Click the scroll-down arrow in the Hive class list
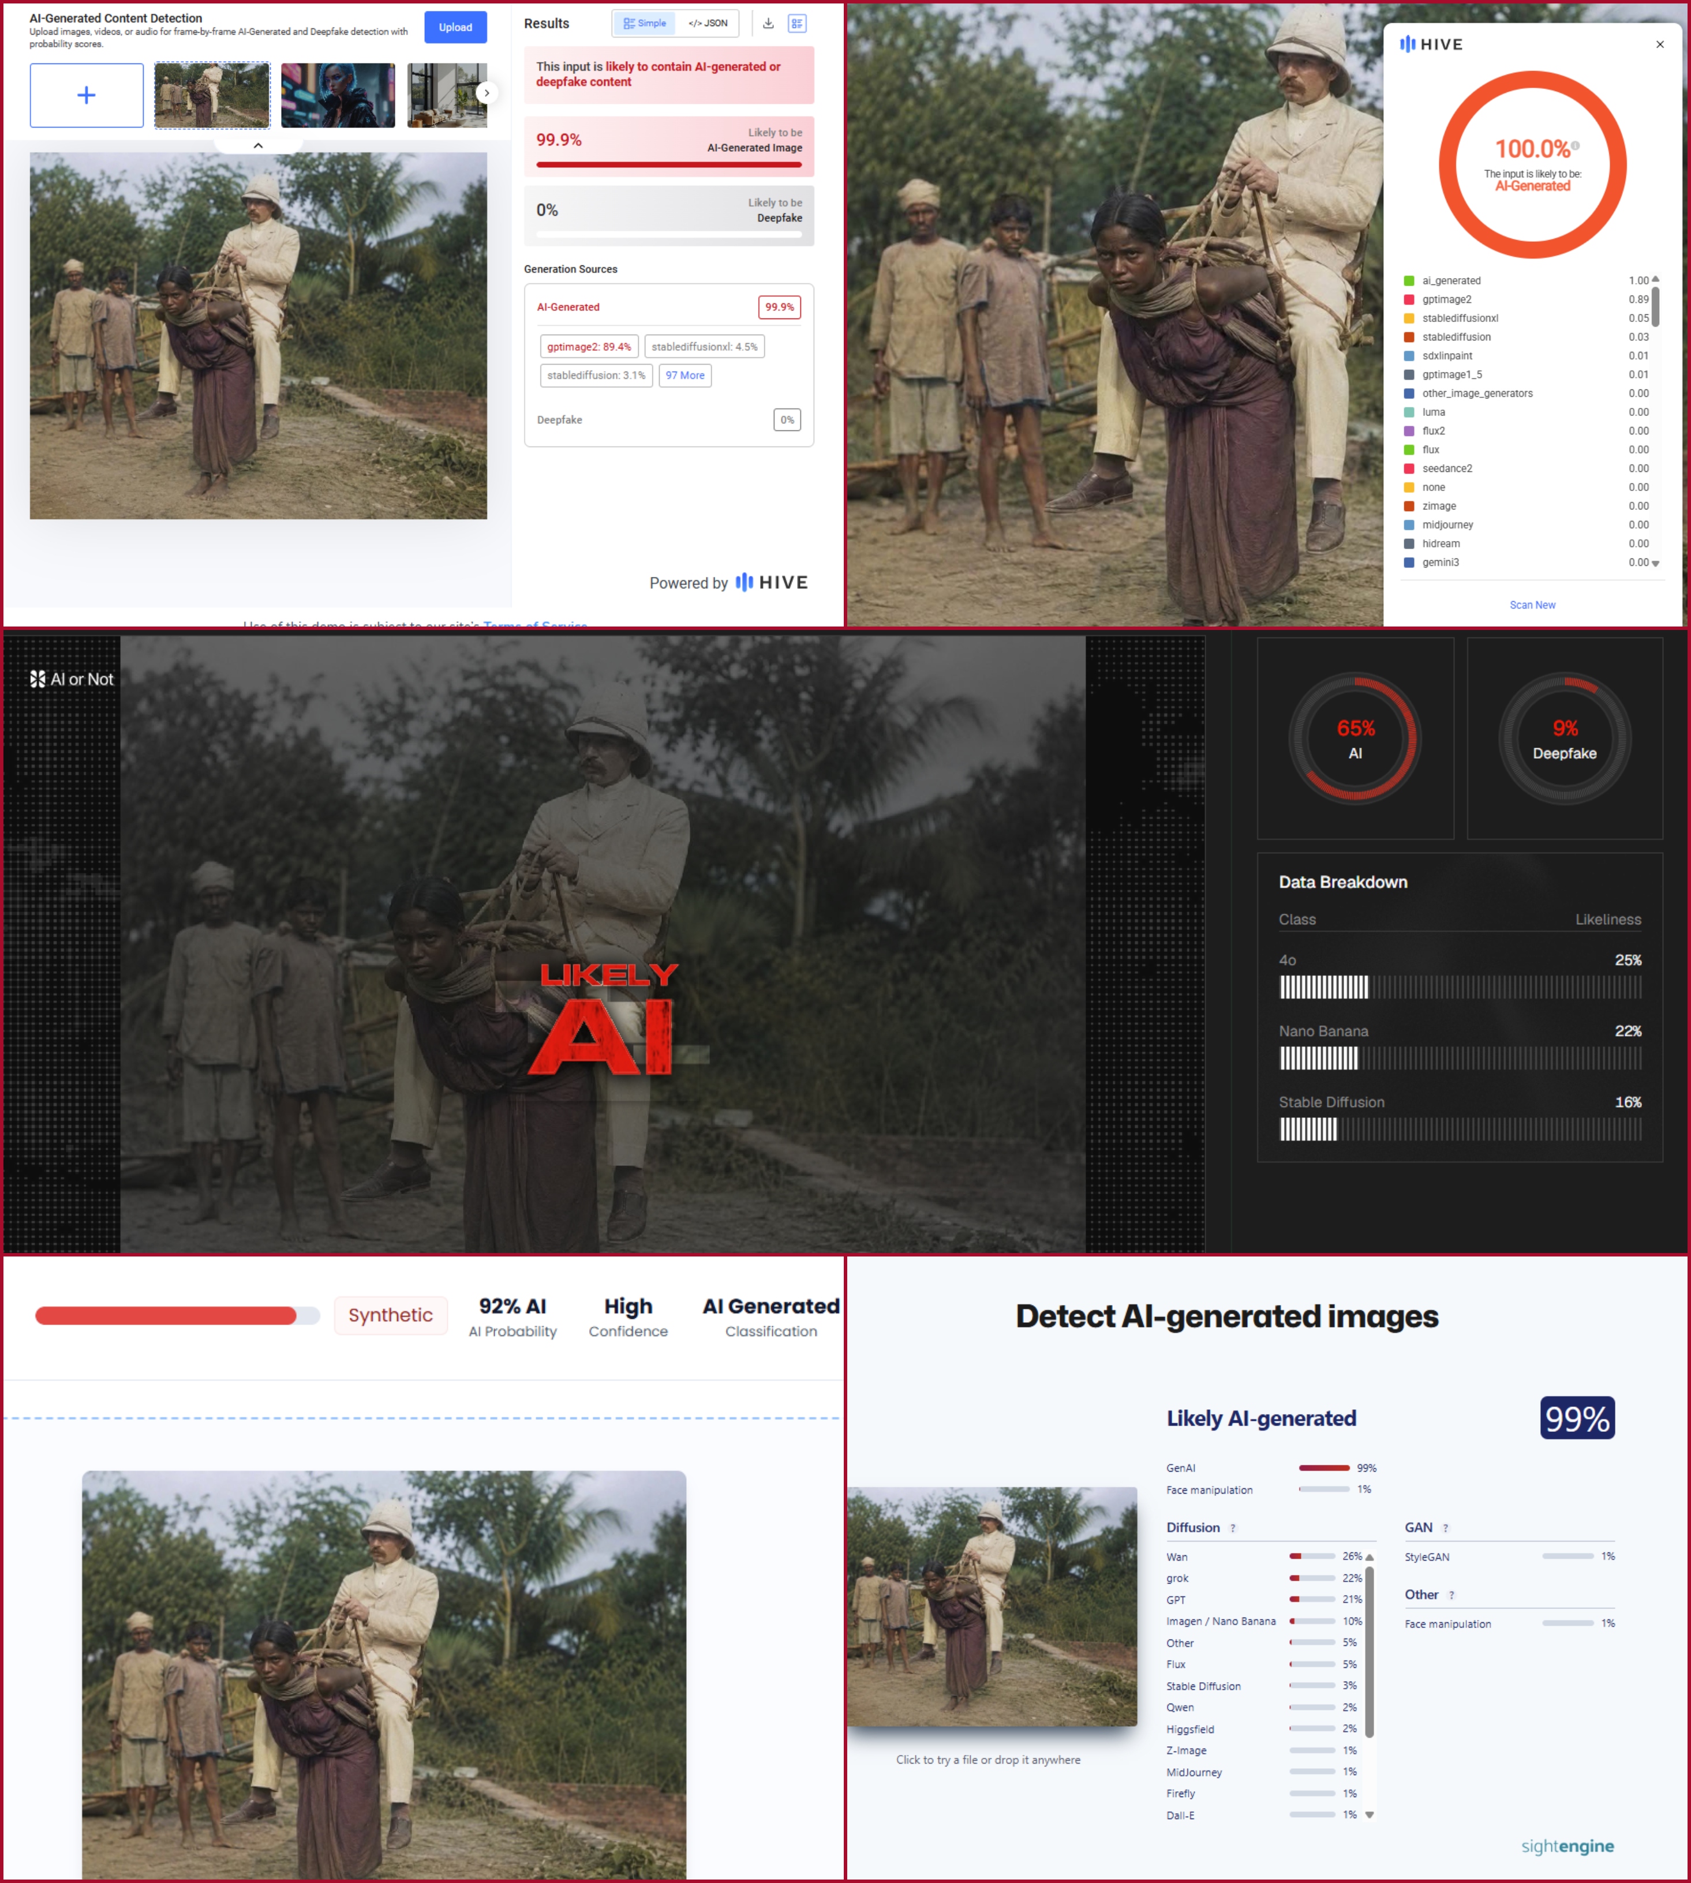This screenshot has height=1883, width=1691. (x=1656, y=564)
